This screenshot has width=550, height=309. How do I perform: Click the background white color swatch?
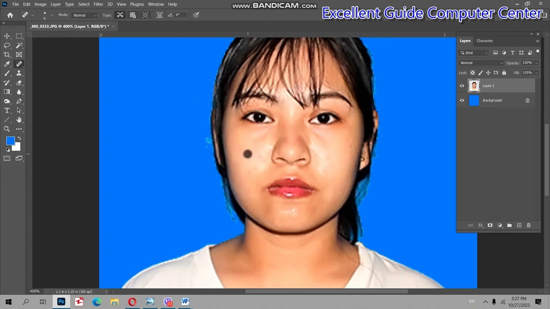coord(17,148)
